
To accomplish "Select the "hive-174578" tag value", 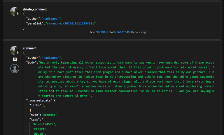I will point(43,124).
